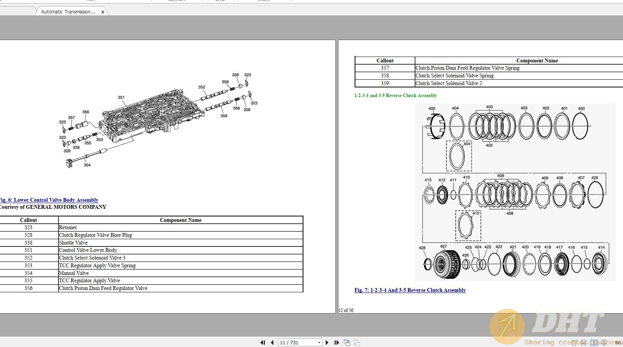The width and height of the screenshot is (623, 347).
Task: Close the Automatic Transmission document tab
Action: [103, 12]
